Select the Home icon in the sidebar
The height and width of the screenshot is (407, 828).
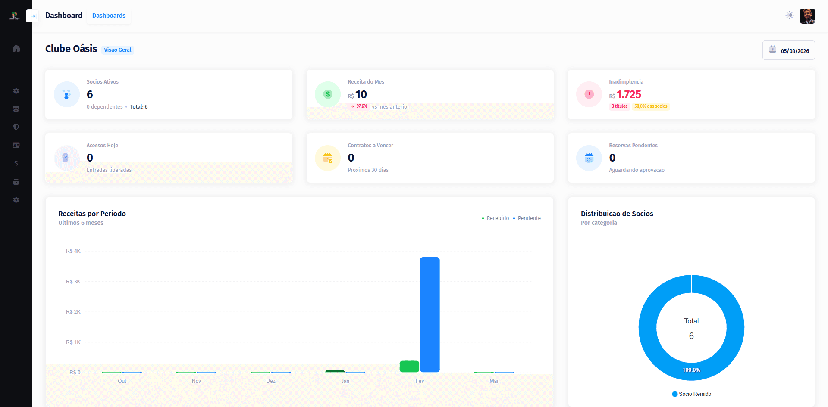[x=16, y=48]
